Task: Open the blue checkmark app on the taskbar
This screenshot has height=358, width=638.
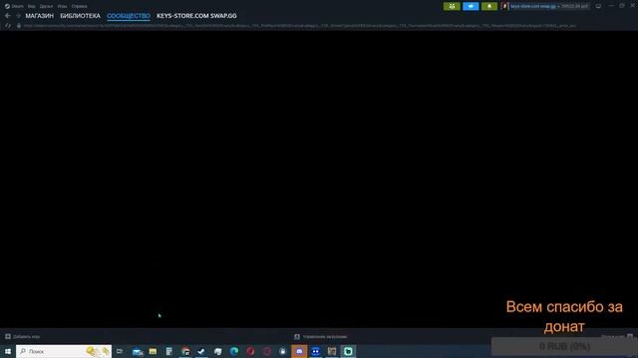Action: (201, 351)
